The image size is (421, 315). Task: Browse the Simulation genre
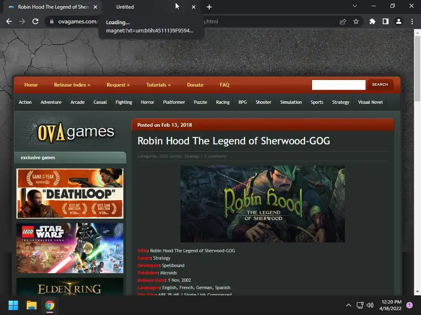[x=291, y=102]
